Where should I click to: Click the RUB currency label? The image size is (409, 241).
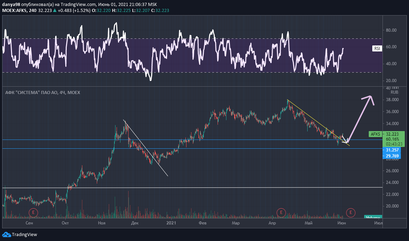coord(395,92)
